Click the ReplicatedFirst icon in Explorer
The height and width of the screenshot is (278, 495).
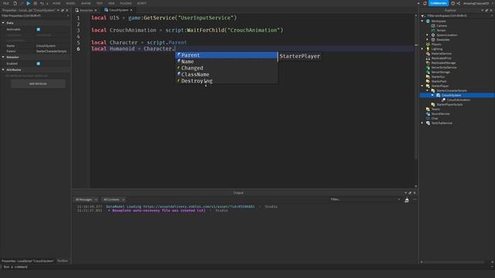428,59
